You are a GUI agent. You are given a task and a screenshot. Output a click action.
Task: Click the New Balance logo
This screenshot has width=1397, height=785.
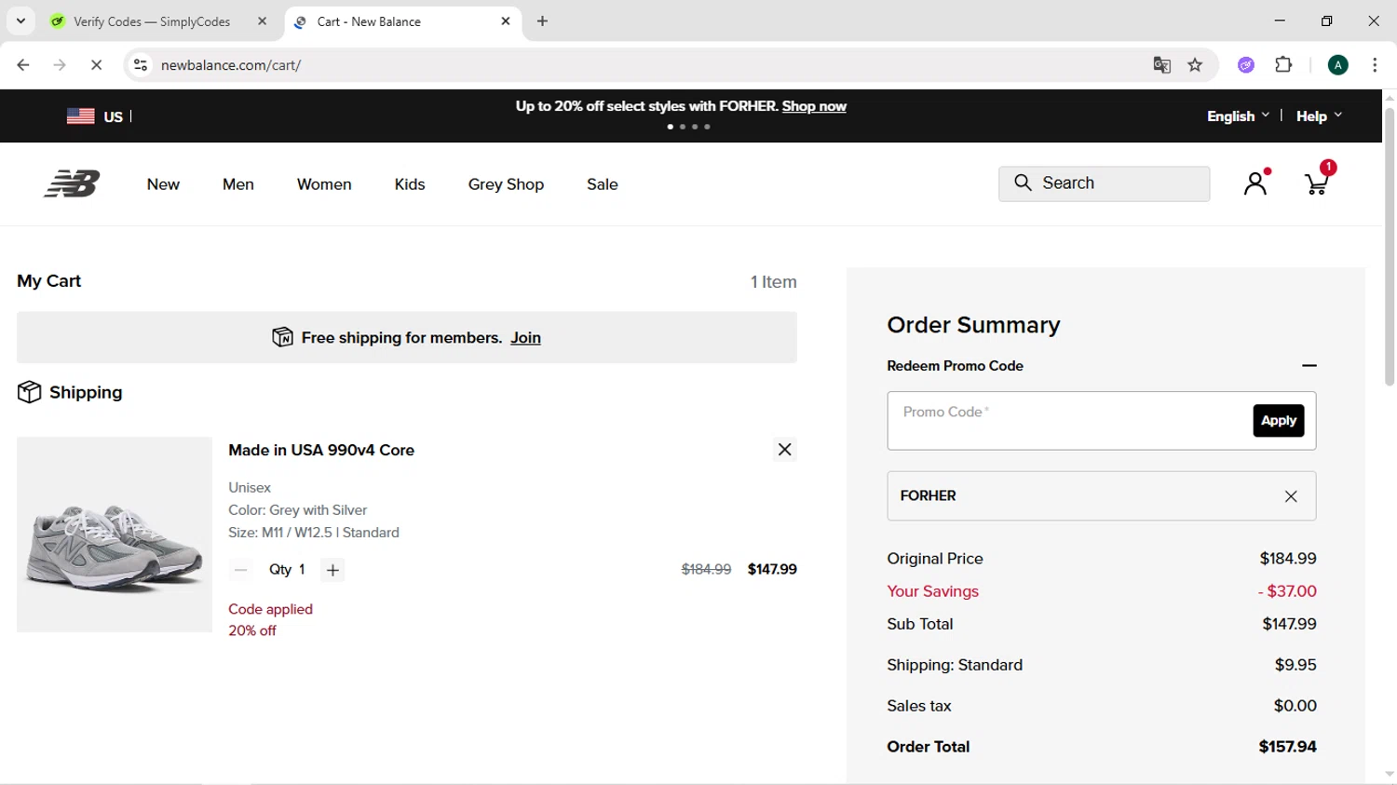click(72, 184)
